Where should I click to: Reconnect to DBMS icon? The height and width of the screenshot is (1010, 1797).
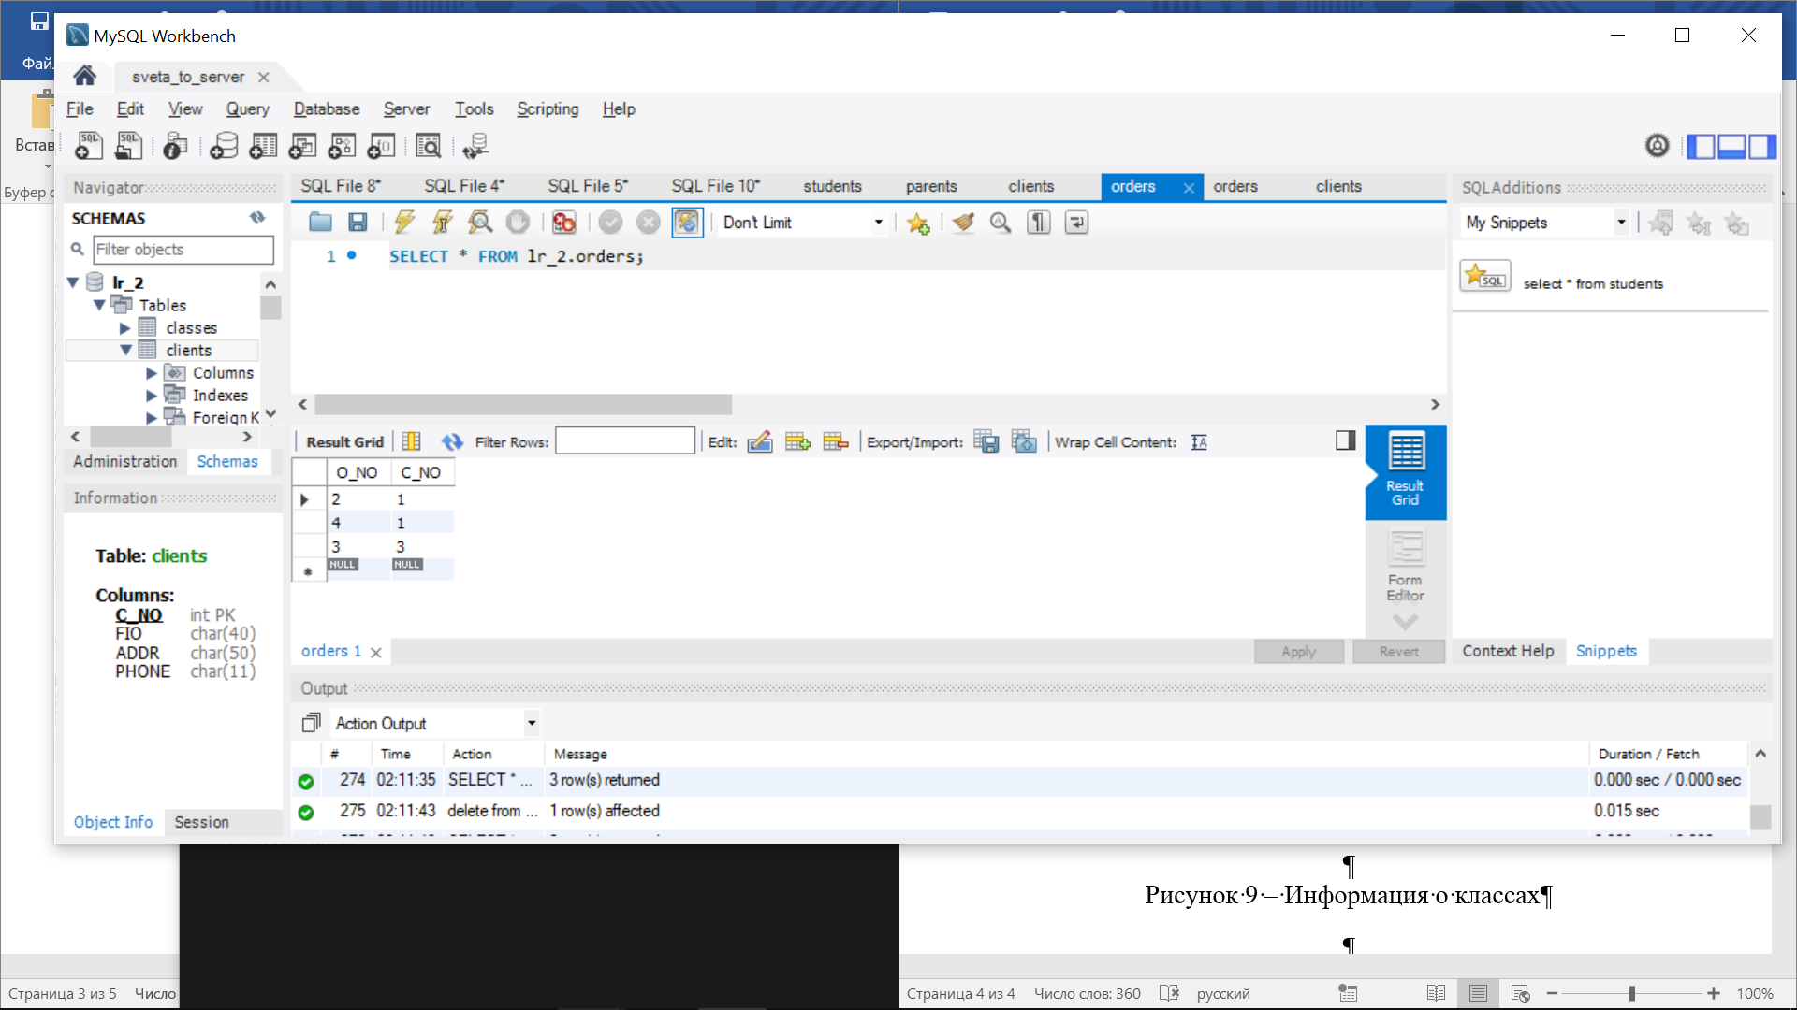click(475, 146)
